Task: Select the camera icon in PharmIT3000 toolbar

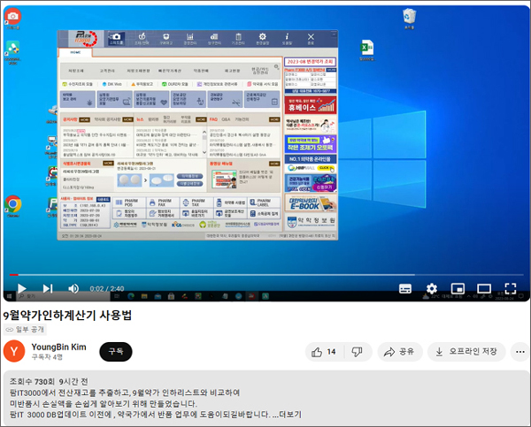Action: coord(116,38)
